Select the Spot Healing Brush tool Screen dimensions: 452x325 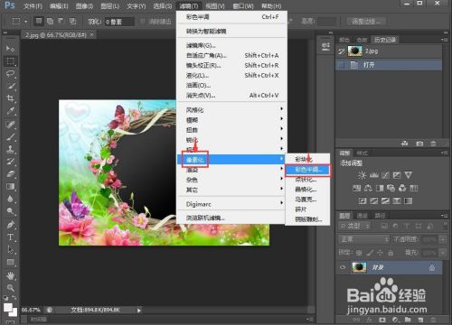pyautogui.click(x=10, y=125)
